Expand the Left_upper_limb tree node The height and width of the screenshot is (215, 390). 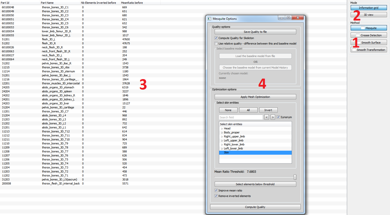(x=222, y=141)
